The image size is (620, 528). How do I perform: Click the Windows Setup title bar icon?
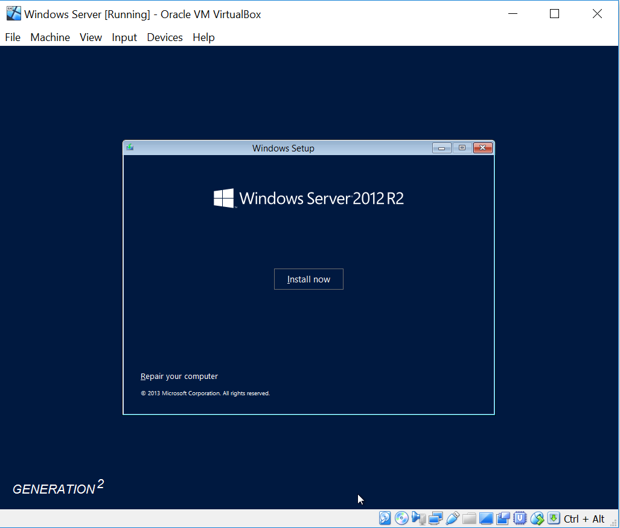pos(130,147)
